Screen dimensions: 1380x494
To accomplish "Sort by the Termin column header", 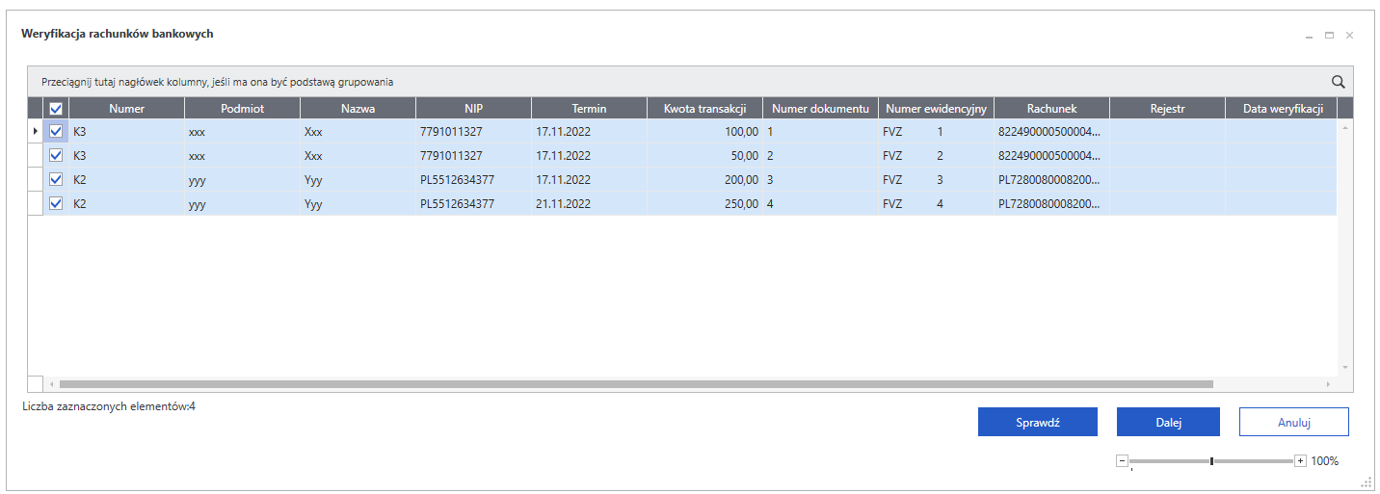I will point(589,109).
